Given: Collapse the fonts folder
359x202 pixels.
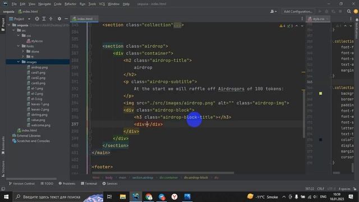Looking at the screenshot, I should (19, 46).
